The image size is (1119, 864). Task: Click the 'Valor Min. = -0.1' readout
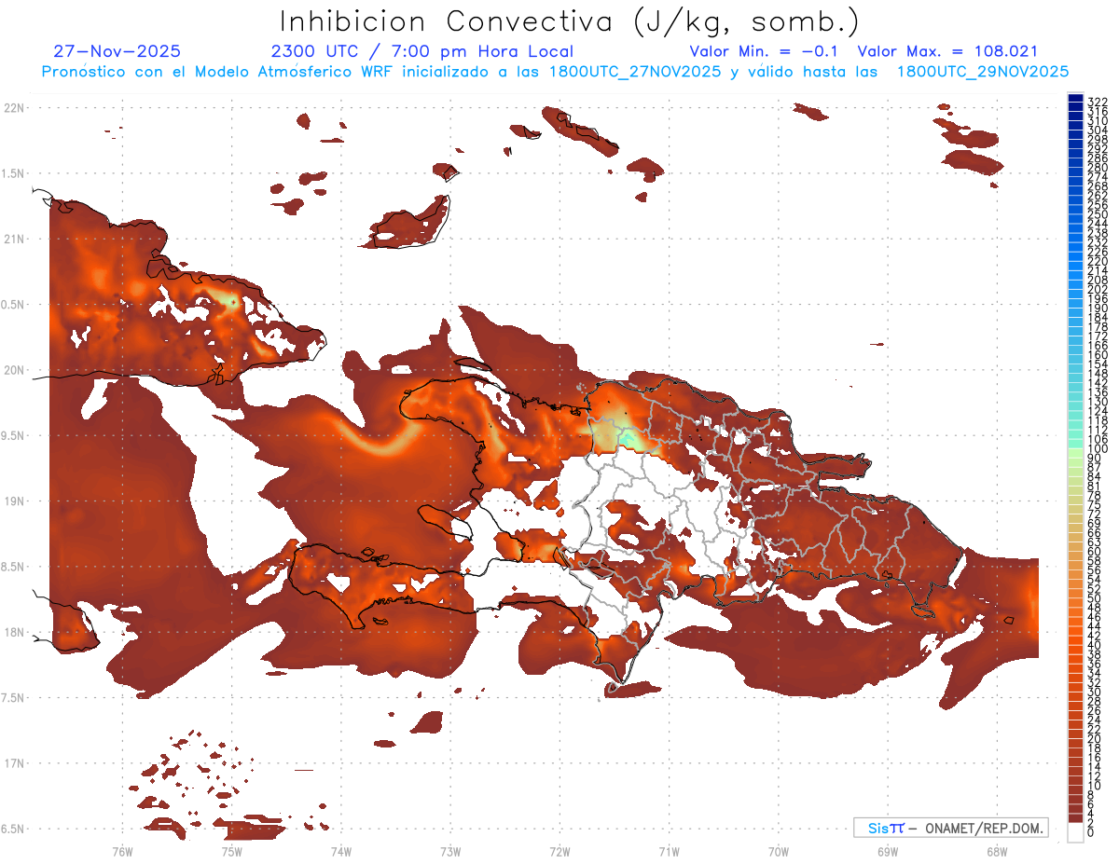coord(766,51)
